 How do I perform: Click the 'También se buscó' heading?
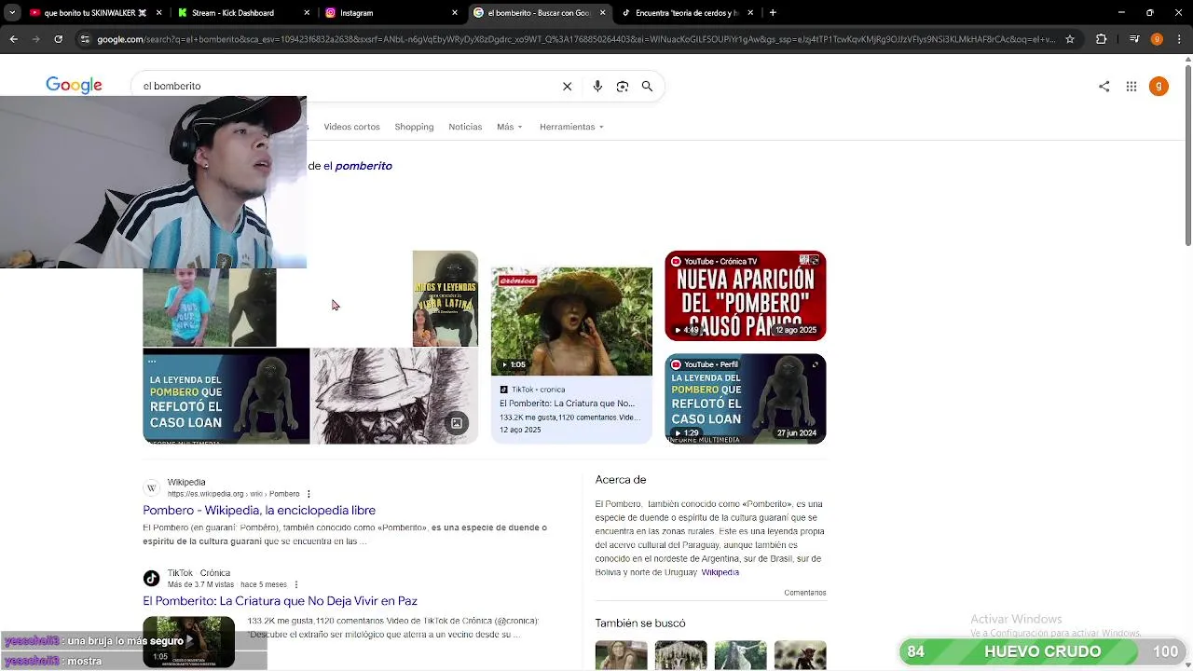[640, 623]
